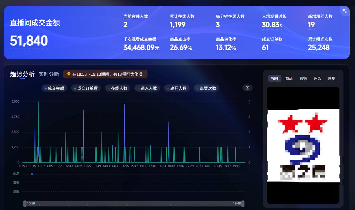The image size is (355, 210).
Task: Click the blue 商品 event marker dot
Action: click(x=32, y=174)
